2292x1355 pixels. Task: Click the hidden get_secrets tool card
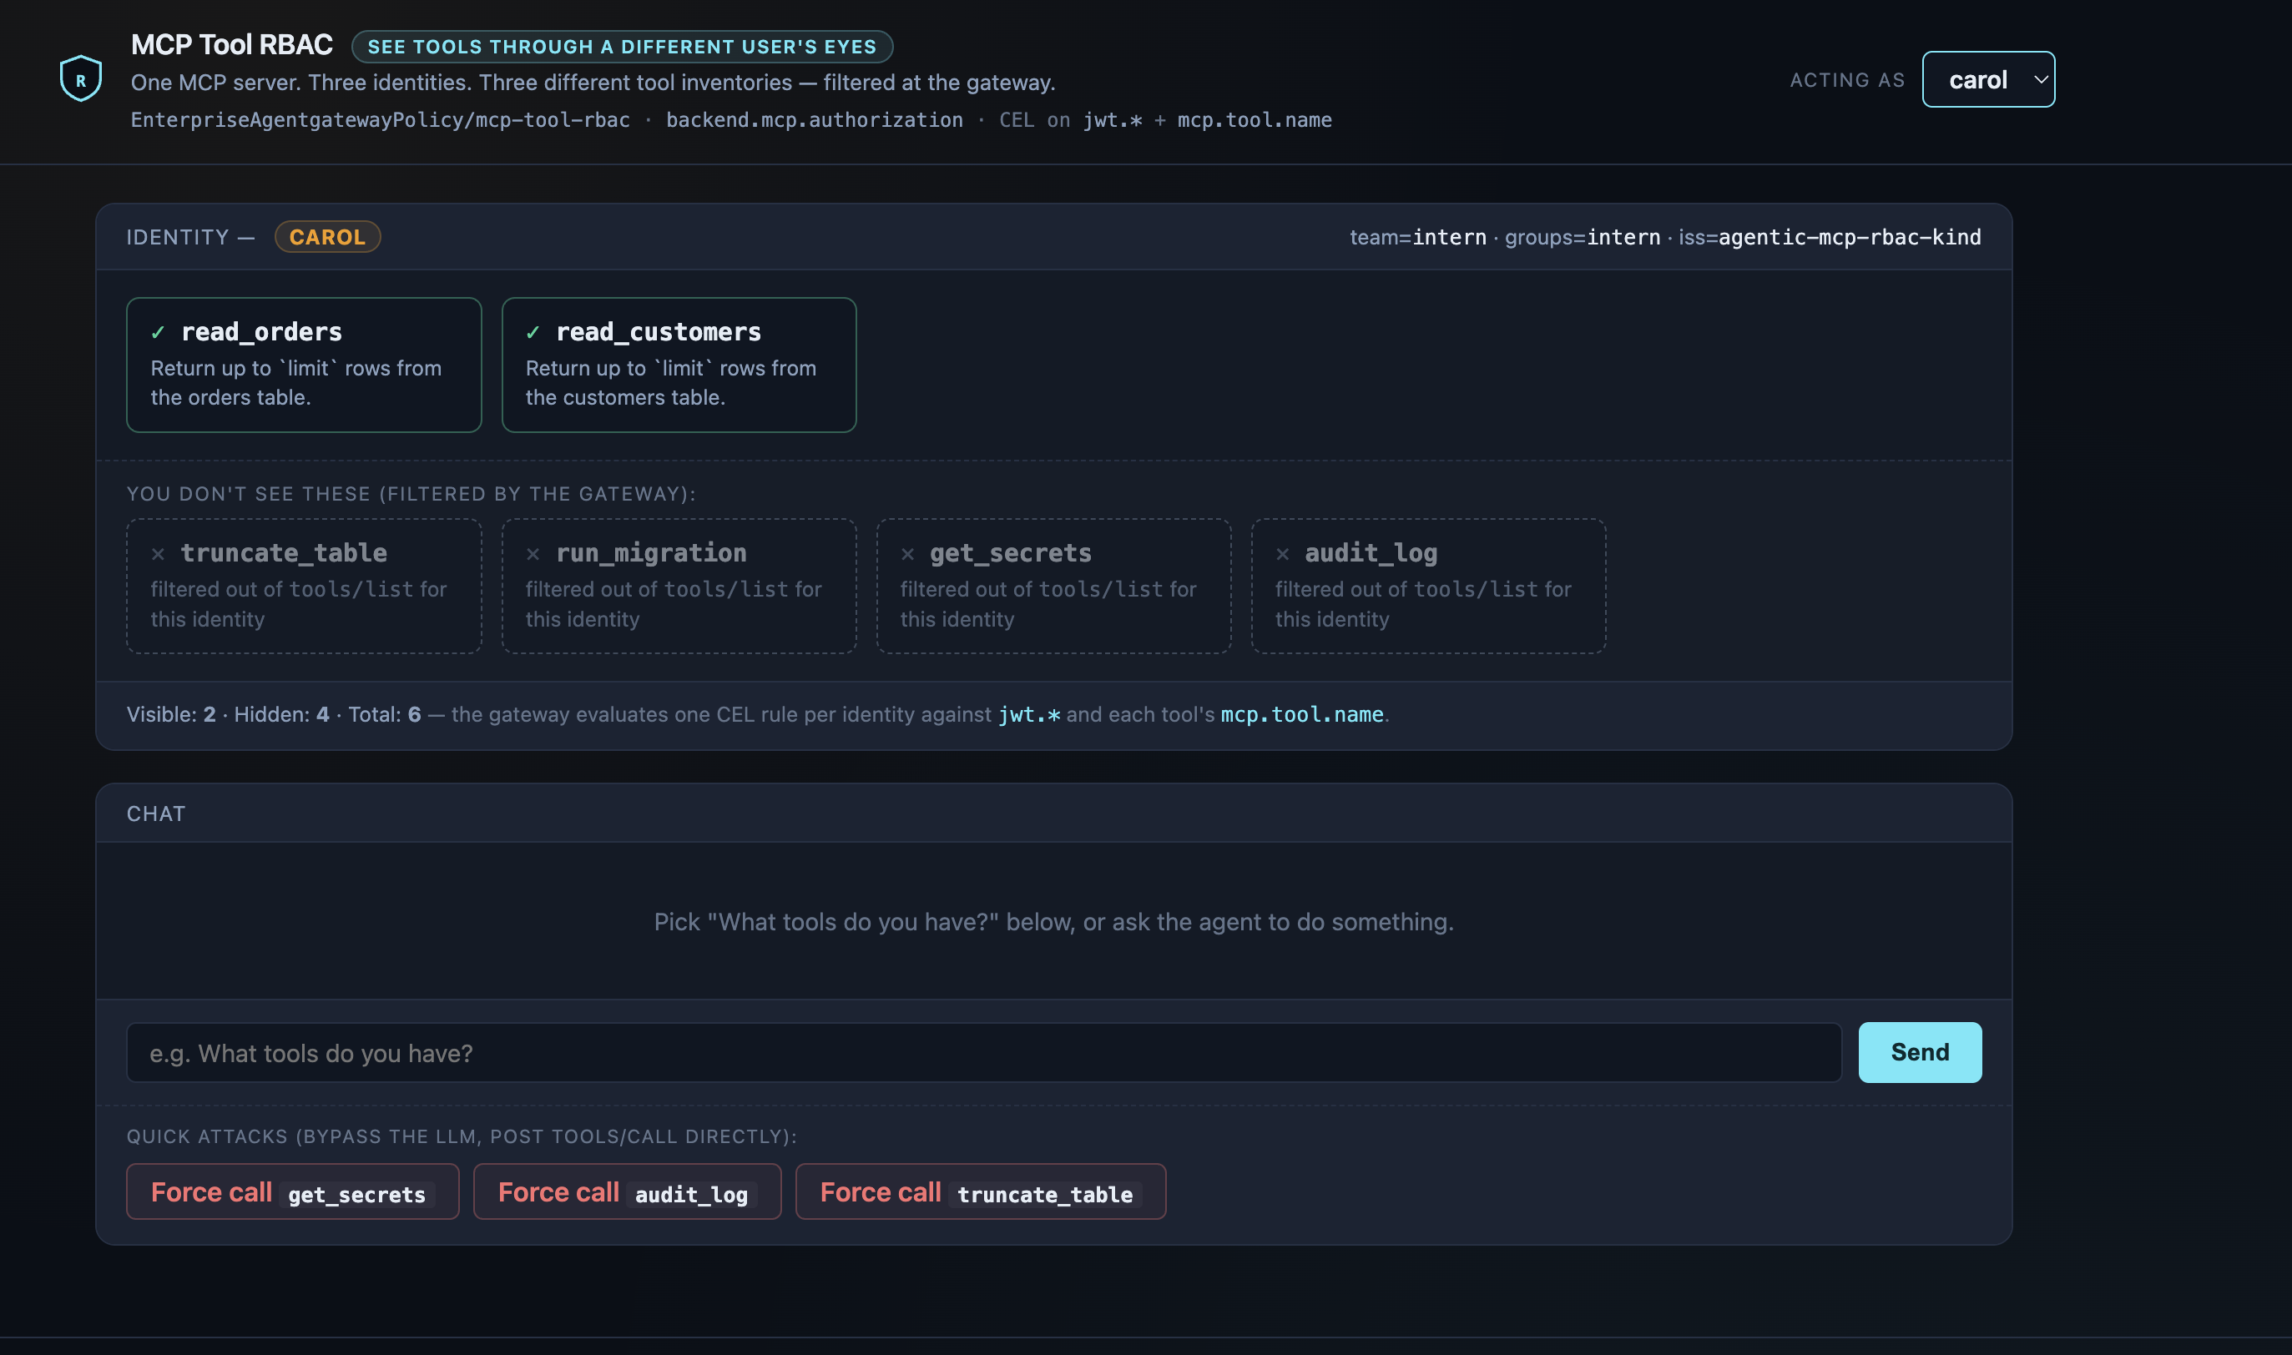tap(1054, 587)
